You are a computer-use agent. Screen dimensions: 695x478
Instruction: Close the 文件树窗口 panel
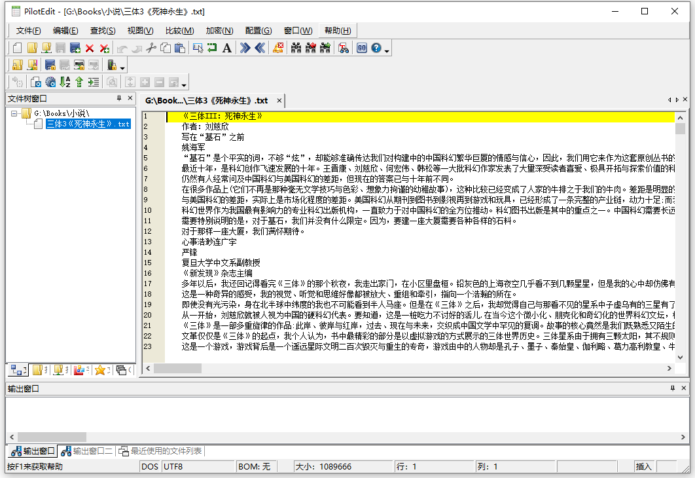pyautogui.click(x=130, y=98)
